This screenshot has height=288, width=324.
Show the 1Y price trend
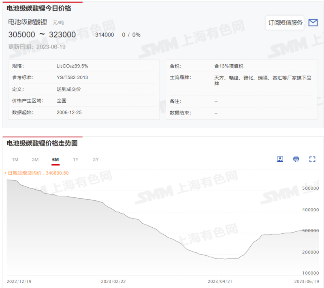tap(76, 159)
